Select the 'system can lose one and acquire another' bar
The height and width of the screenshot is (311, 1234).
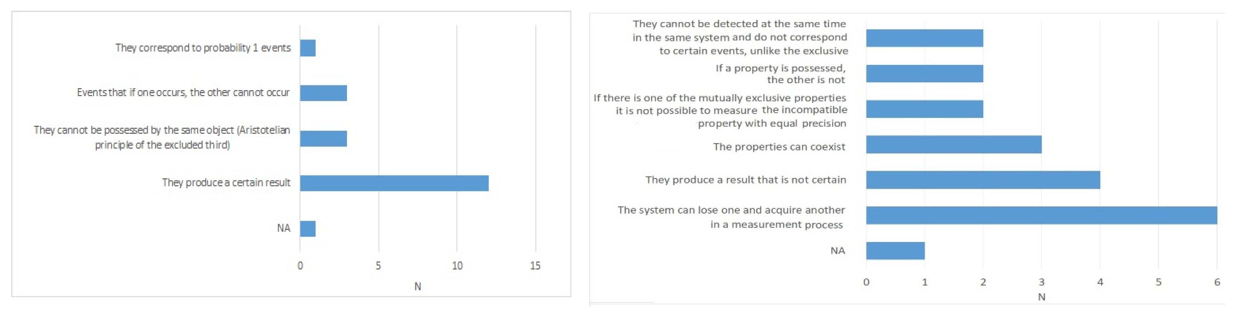coord(1041,215)
